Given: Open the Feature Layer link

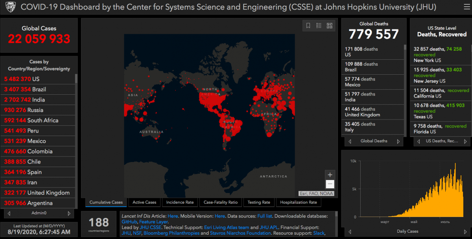Looking at the screenshot, I should coord(154,222).
